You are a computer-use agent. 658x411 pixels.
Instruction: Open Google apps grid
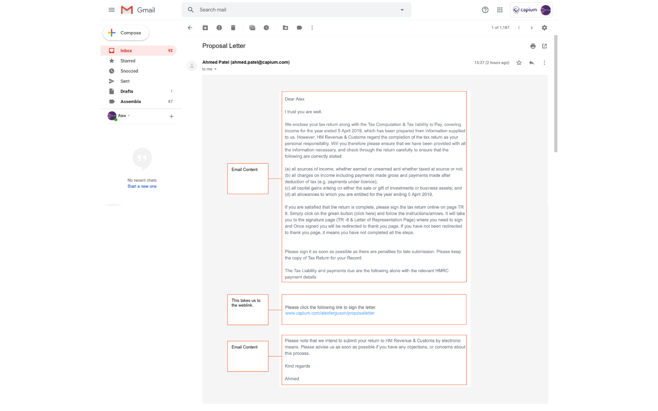tap(499, 10)
